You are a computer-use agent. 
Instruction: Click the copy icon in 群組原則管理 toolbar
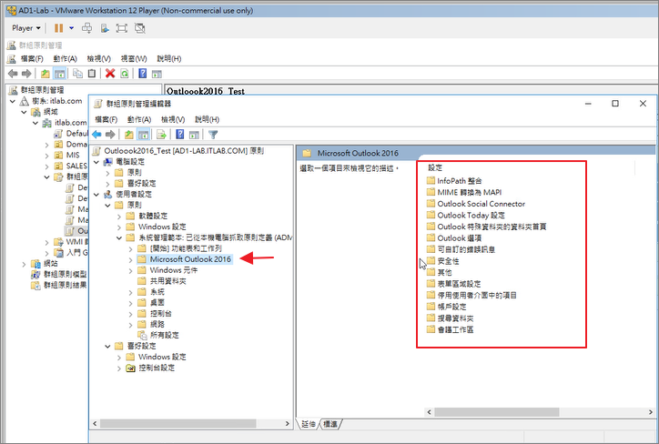pyautogui.click(x=77, y=74)
